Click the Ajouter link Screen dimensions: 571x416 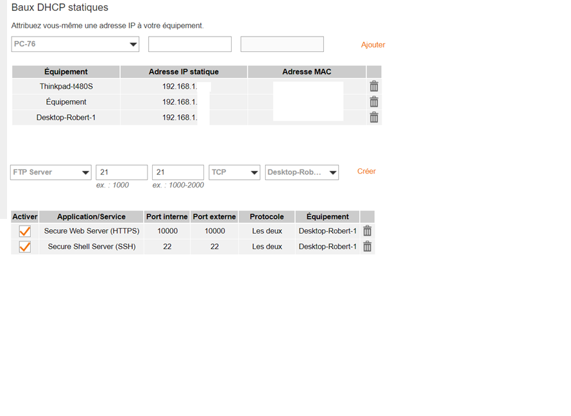[373, 45]
